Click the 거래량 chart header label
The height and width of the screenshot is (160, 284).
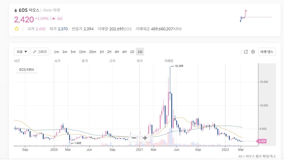click(169, 61)
